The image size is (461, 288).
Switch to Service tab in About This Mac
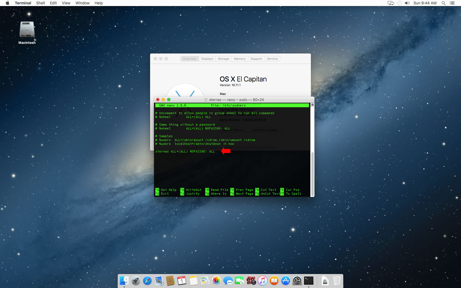point(272,59)
